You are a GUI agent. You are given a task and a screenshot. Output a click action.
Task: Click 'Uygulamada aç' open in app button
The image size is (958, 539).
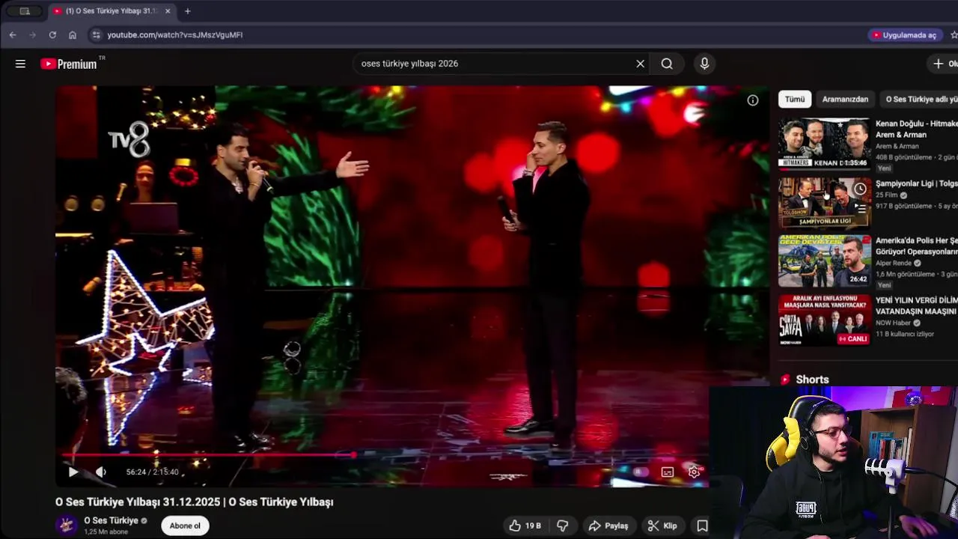[x=903, y=34]
